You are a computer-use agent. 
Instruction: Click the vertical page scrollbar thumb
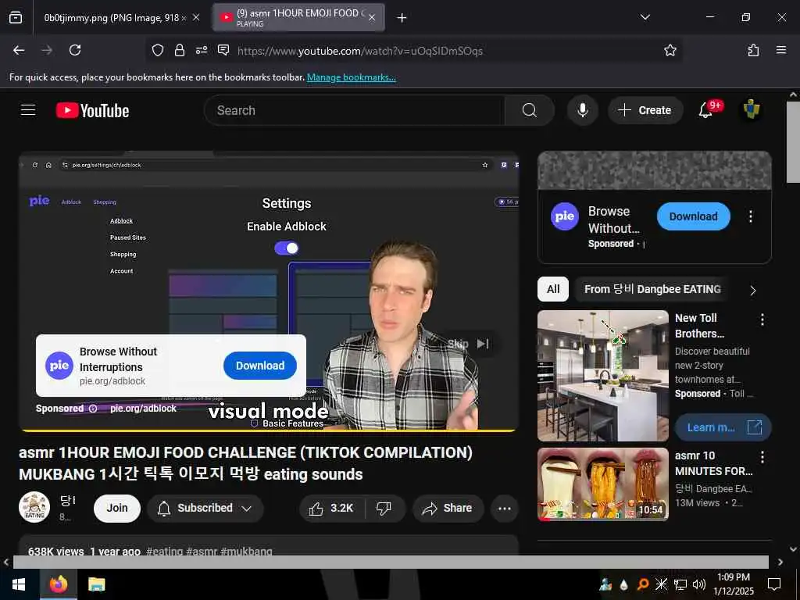click(793, 142)
